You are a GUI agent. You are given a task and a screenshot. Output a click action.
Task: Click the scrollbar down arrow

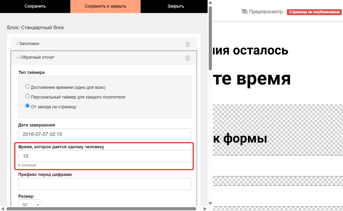[210, 204]
